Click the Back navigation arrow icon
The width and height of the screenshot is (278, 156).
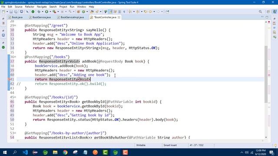tap(150, 12)
